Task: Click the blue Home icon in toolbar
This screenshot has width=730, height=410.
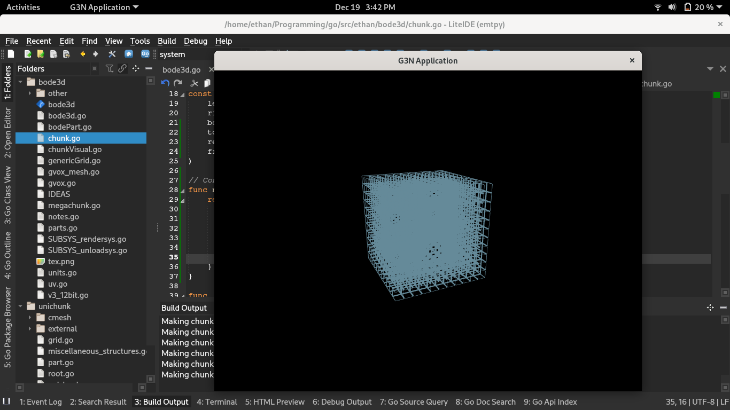Action: [129, 54]
